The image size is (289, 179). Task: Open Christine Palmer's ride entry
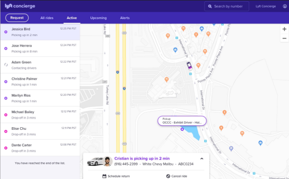40,81
